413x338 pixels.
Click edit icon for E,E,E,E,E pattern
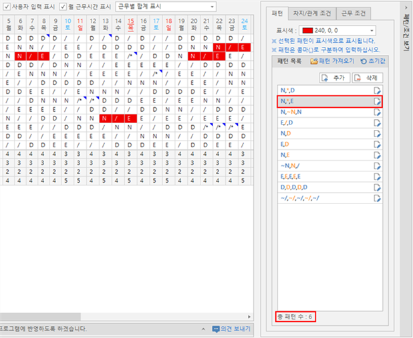tap(378, 177)
